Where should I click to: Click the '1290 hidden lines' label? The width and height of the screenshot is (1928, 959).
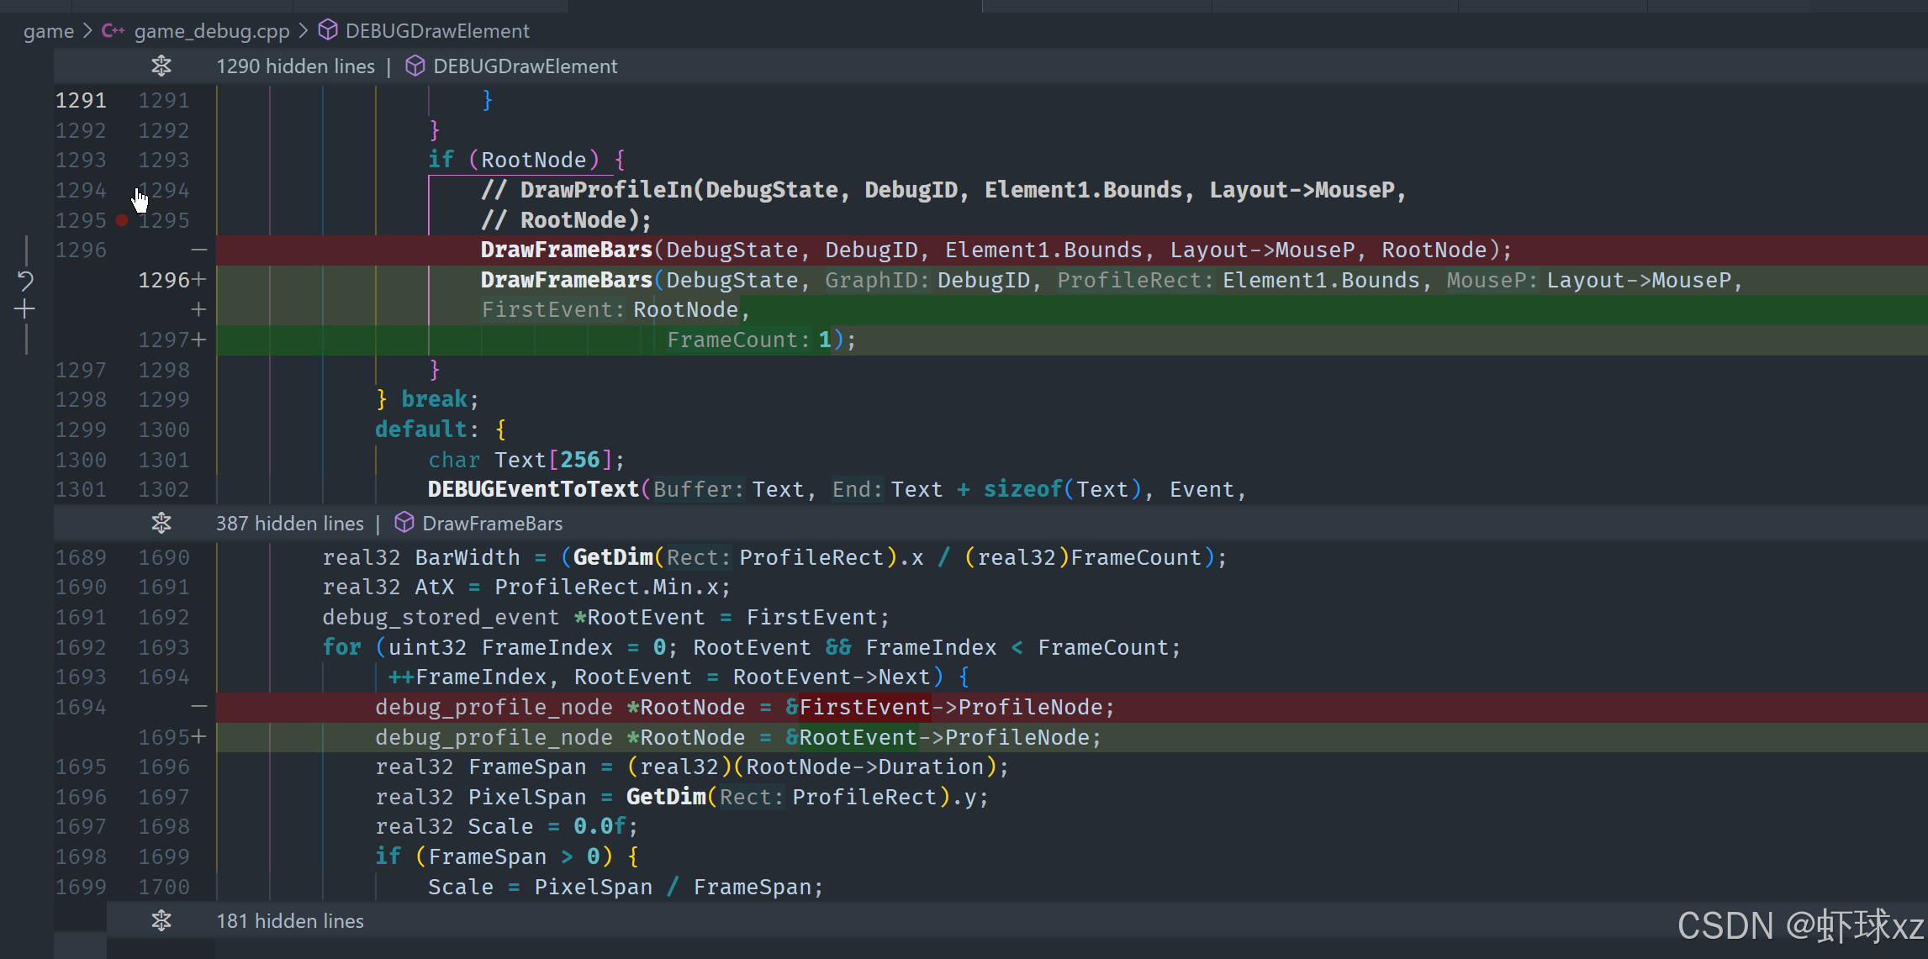click(x=295, y=66)
